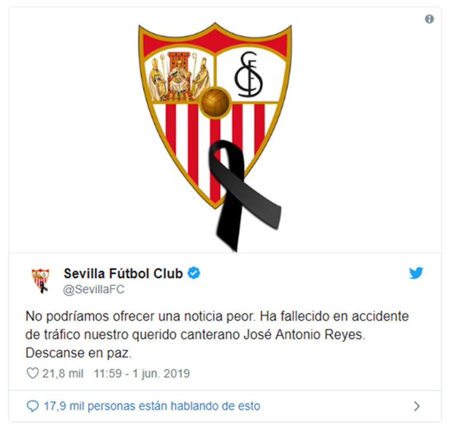Like the tweet with the heart icon
This screenshot has width=453, height=431.
point(33,373)
